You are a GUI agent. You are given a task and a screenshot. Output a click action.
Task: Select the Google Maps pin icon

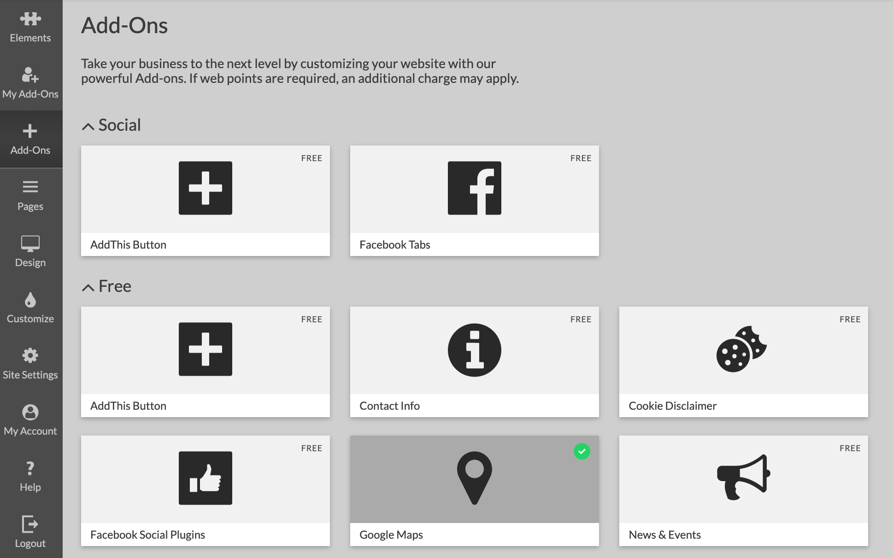click(474, 477)
